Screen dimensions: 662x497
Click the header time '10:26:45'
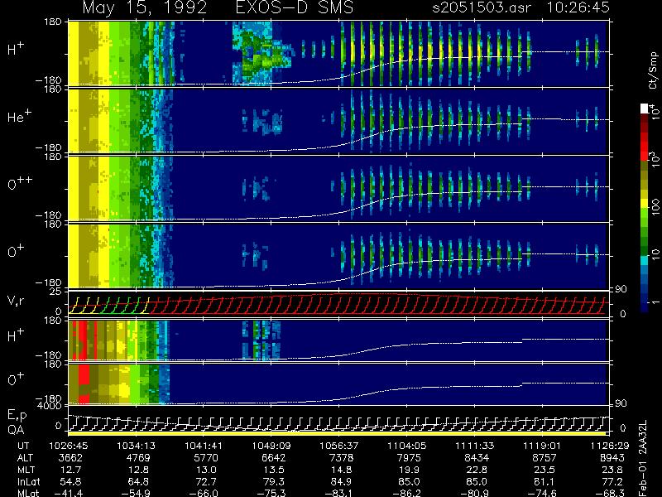(x=578, y=7)
